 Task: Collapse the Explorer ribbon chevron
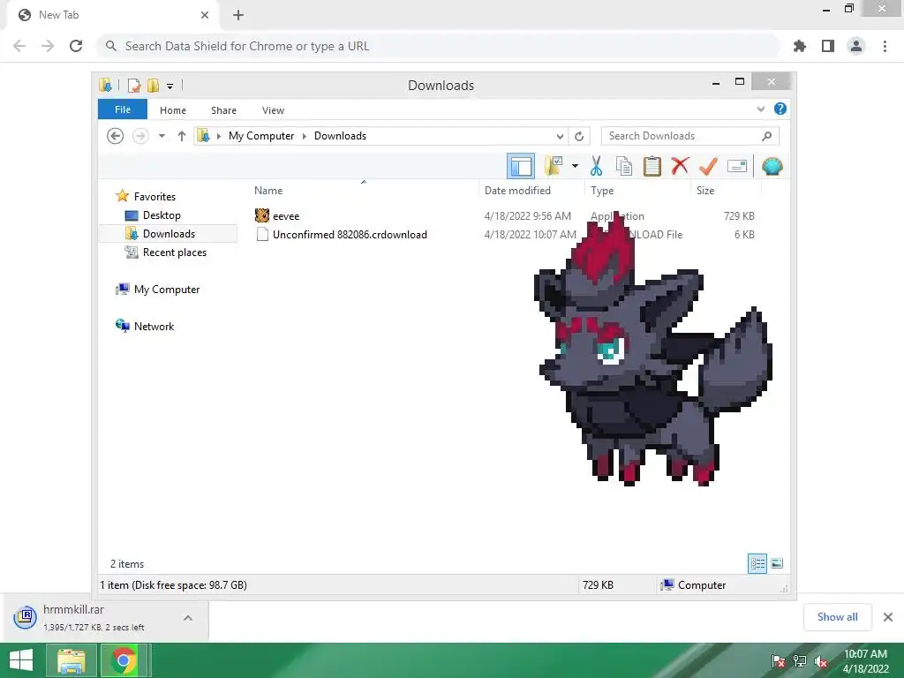[x=760, y=109]
